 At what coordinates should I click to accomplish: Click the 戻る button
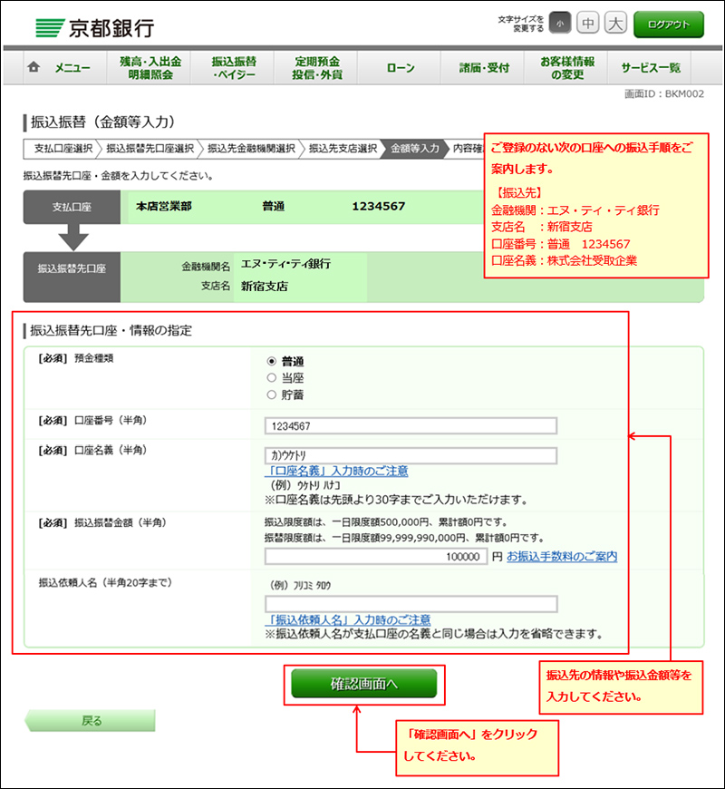[x=91, y=721]
